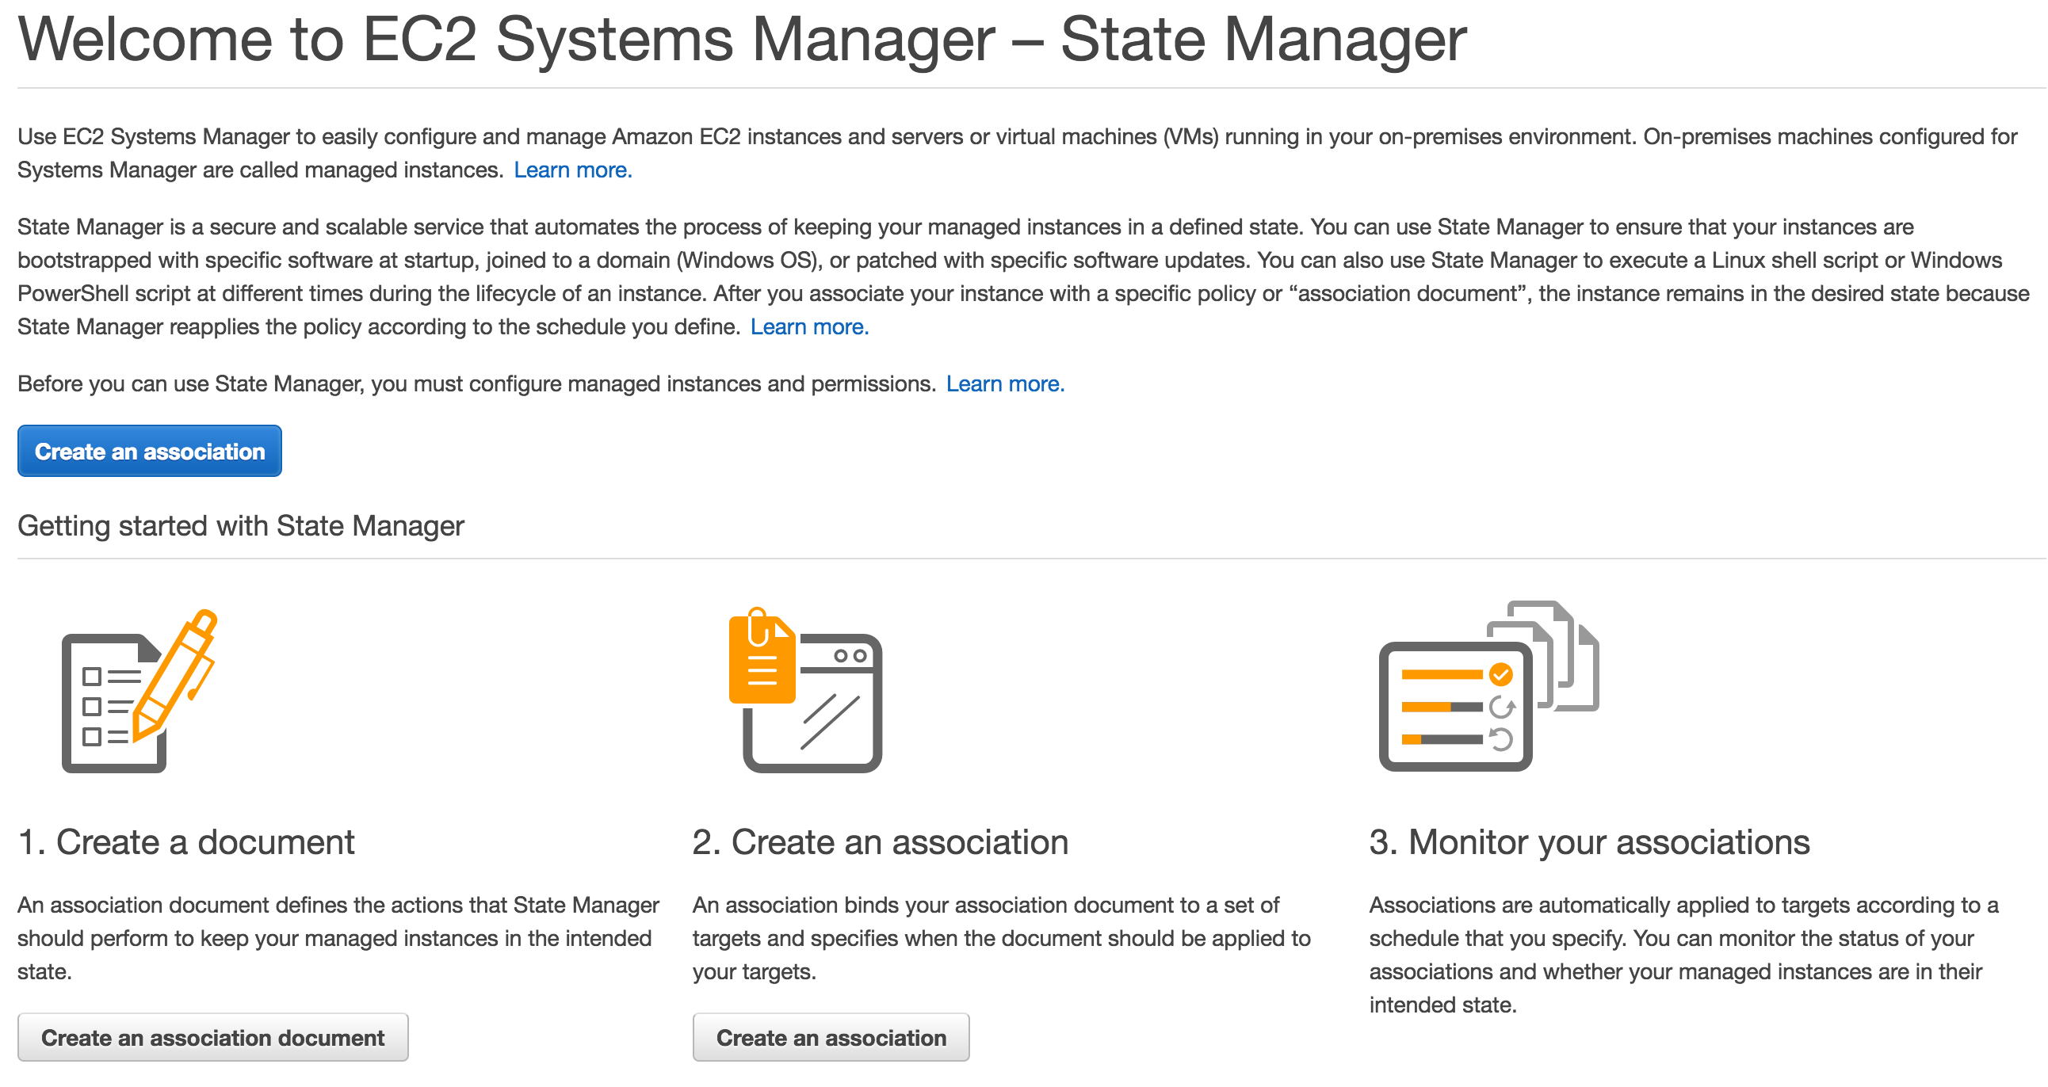Viewport: 2048px width, 1087px height.
Task: Open Learn more link about managed instances
Action: (572, 170)
